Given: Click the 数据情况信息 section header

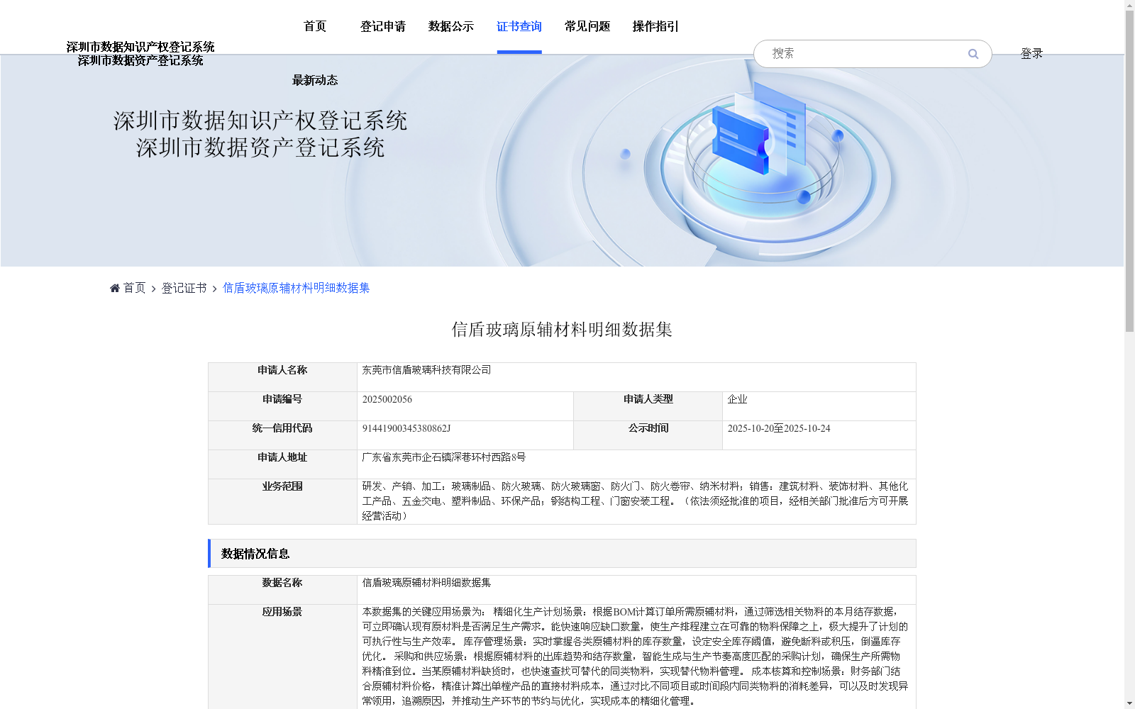Looking at the screenshot, I should pos(562,554).
